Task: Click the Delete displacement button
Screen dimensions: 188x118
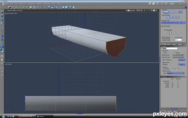Action: coord(181,65)
